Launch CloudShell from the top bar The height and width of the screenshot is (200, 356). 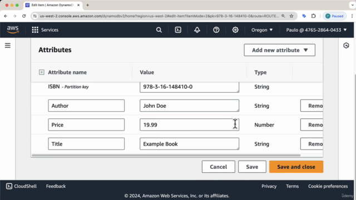click(x=178, y=29)
